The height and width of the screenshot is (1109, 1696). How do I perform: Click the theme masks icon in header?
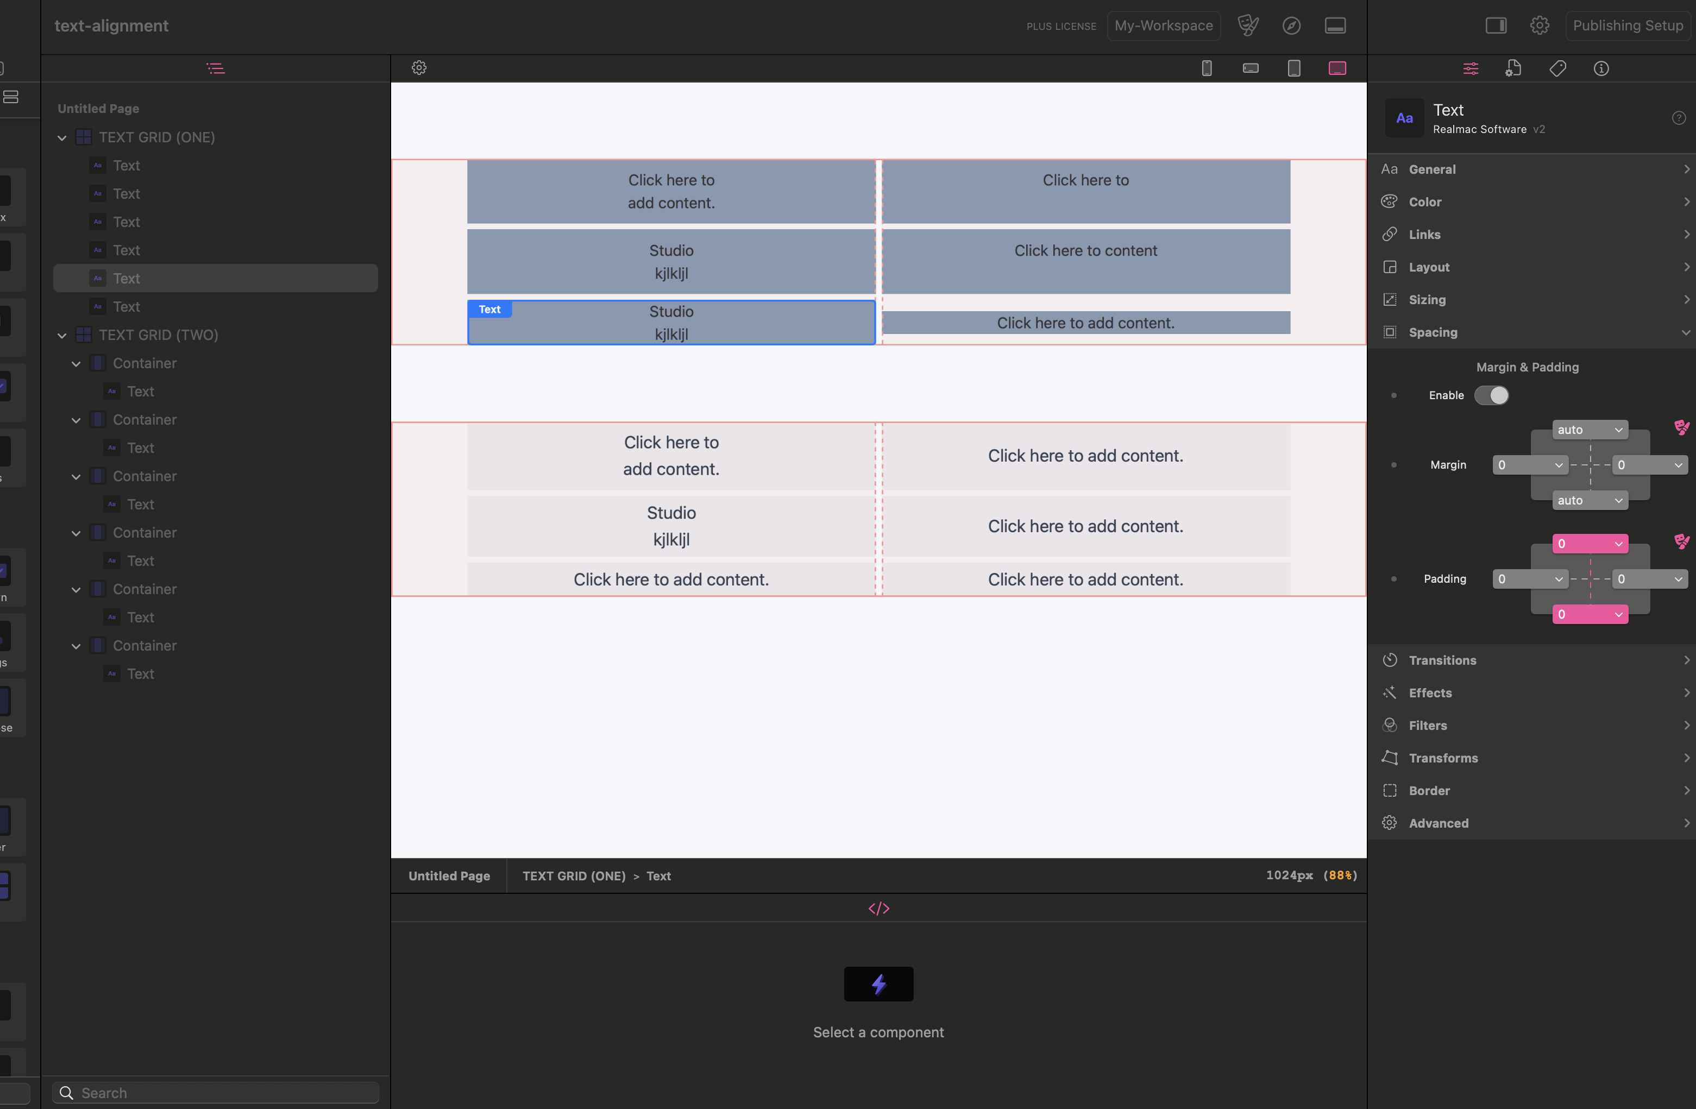coord(1248,26)
